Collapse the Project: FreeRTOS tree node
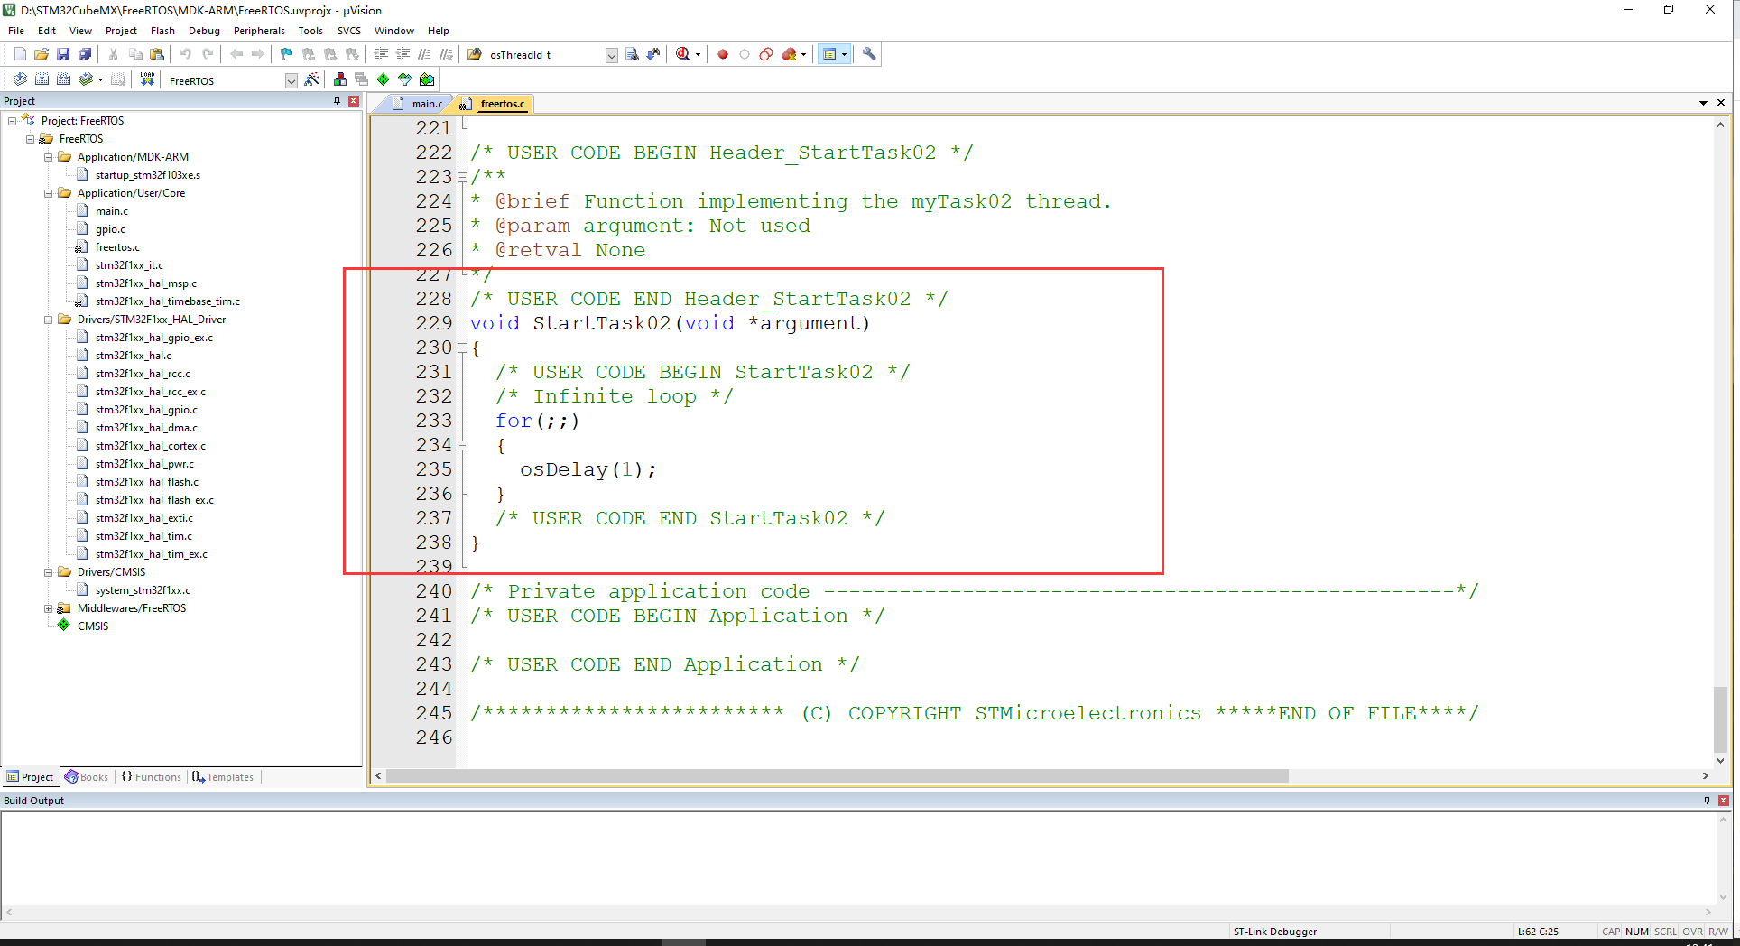Viewport: 1740px width, 946px height. (x=13, y=121)
